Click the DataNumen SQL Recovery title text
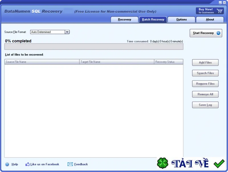 33,11
